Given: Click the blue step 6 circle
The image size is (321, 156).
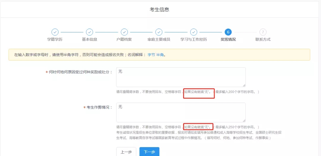Looking at the screenshot, I should tap(228, 32).
